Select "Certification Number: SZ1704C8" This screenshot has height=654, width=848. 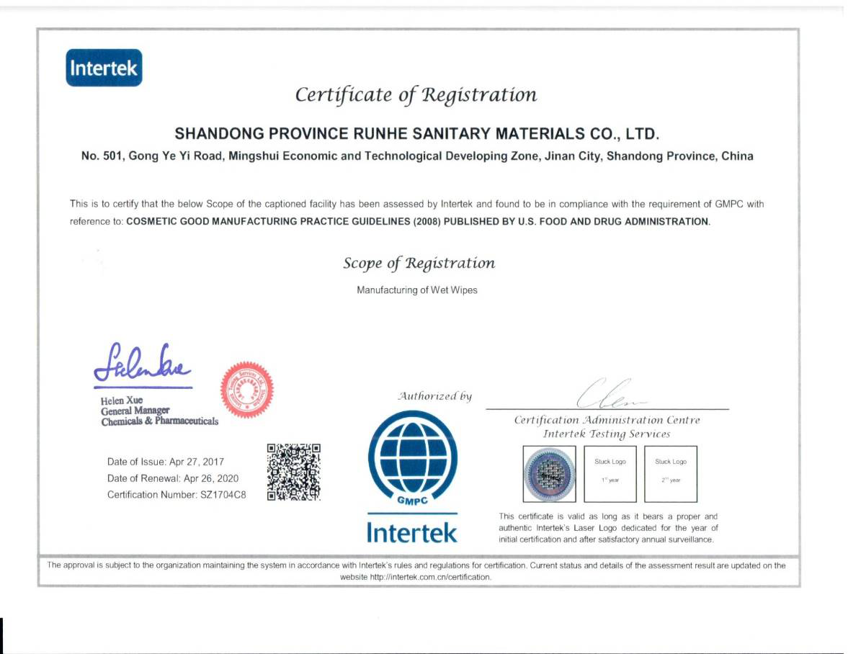(x=177, y=495)
